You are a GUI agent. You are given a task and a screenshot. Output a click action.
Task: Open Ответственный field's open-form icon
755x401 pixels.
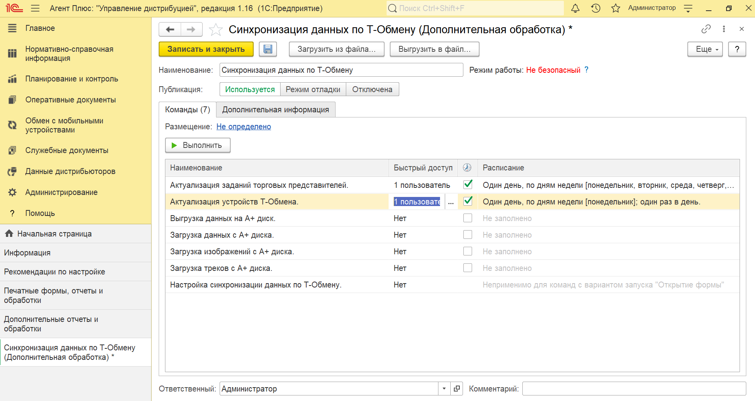click(457, 389)
